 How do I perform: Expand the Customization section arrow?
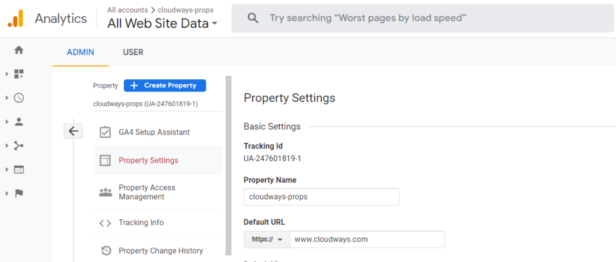(x=7, y=74)
